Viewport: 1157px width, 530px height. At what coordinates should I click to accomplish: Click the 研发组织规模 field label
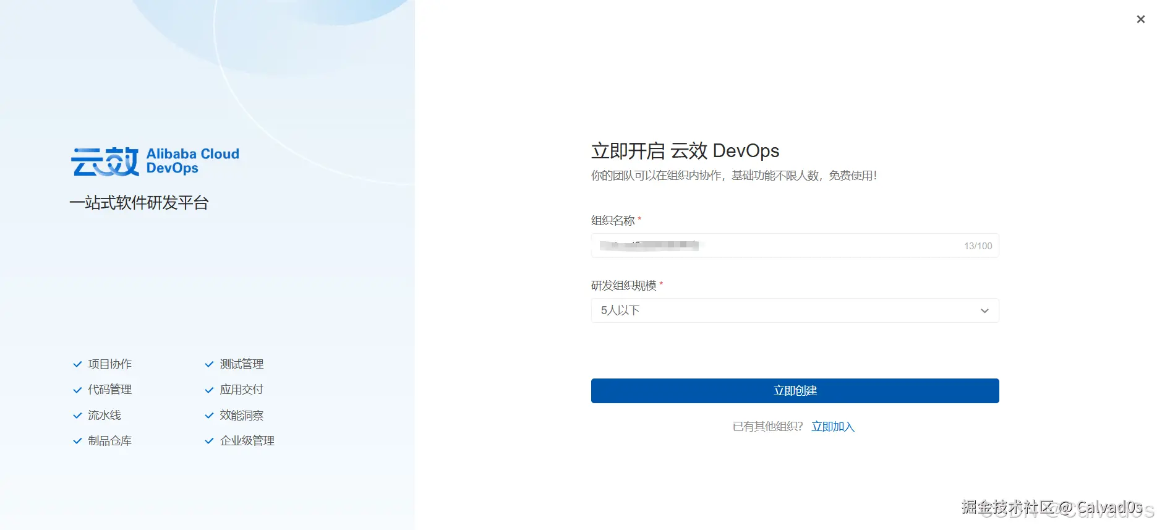pos(623,285)
